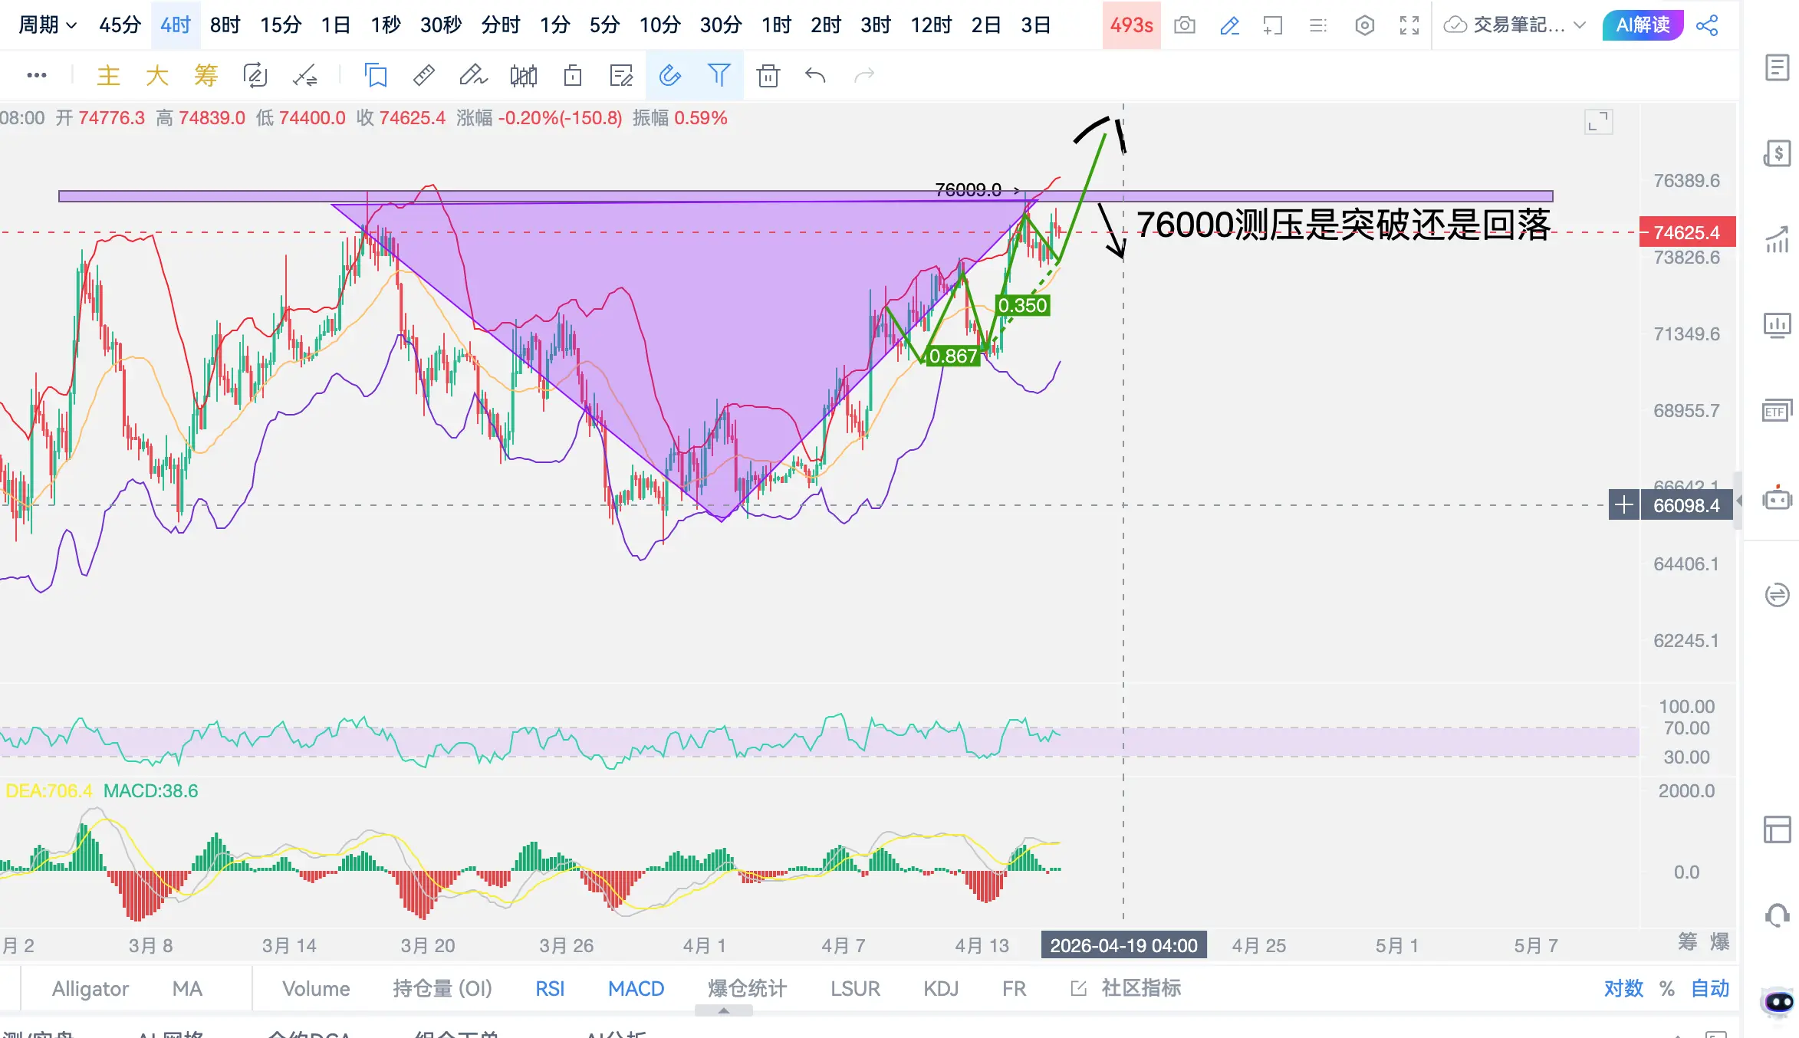1799x1038 pixels.
Task: Open the 周期 period dropdown
Action: tap(48, 25)
